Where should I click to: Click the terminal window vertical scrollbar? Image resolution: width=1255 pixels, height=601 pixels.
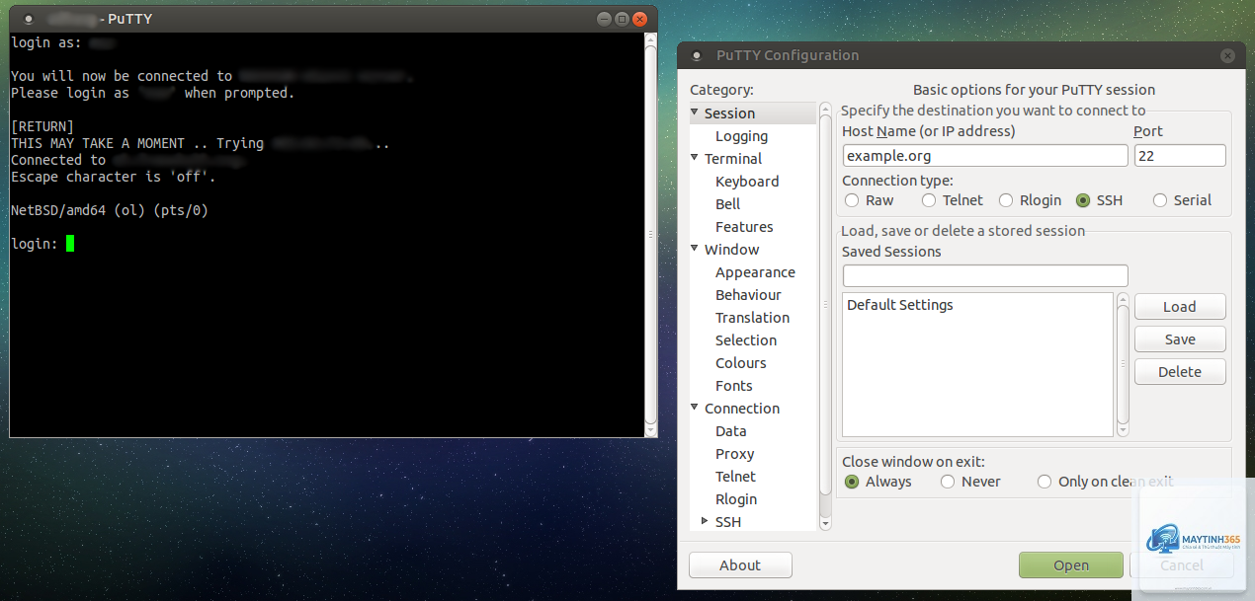pos(650,235)
